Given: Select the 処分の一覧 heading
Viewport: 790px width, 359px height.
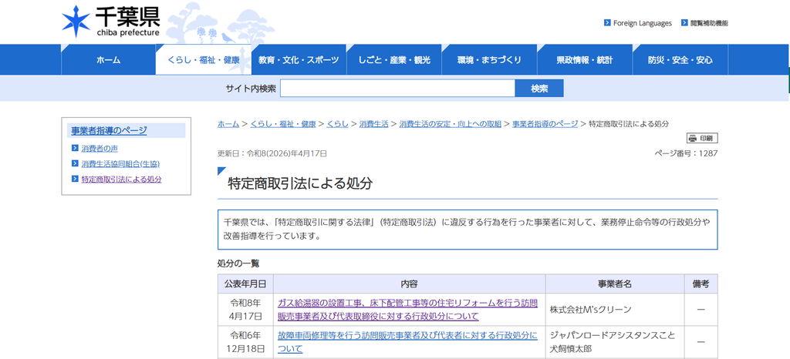Looking at the screenshot, I should (238, 263).
